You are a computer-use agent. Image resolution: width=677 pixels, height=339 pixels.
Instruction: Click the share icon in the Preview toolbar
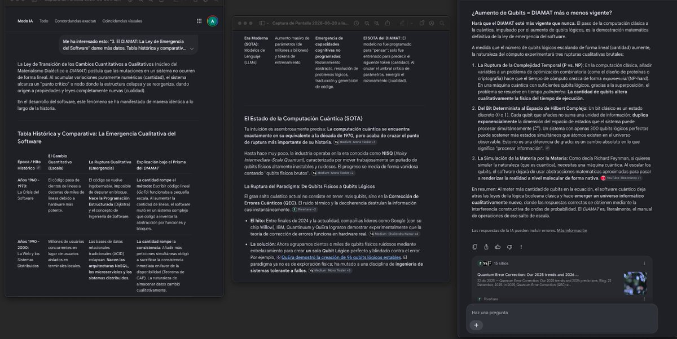pyautogui.click(x=388, y=23)
